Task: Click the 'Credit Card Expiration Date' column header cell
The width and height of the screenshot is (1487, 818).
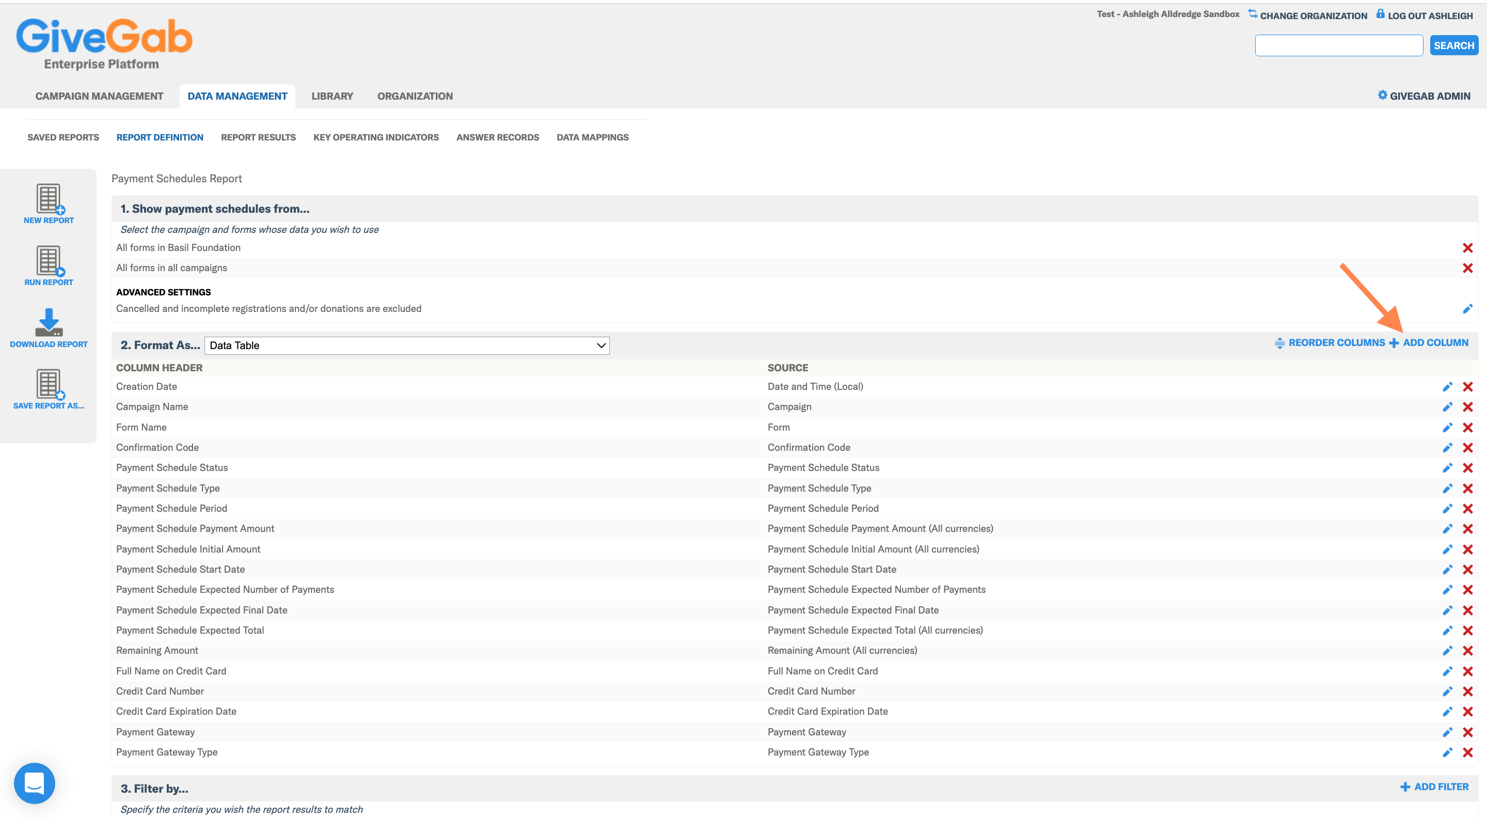Action: (x=176, y=711)
